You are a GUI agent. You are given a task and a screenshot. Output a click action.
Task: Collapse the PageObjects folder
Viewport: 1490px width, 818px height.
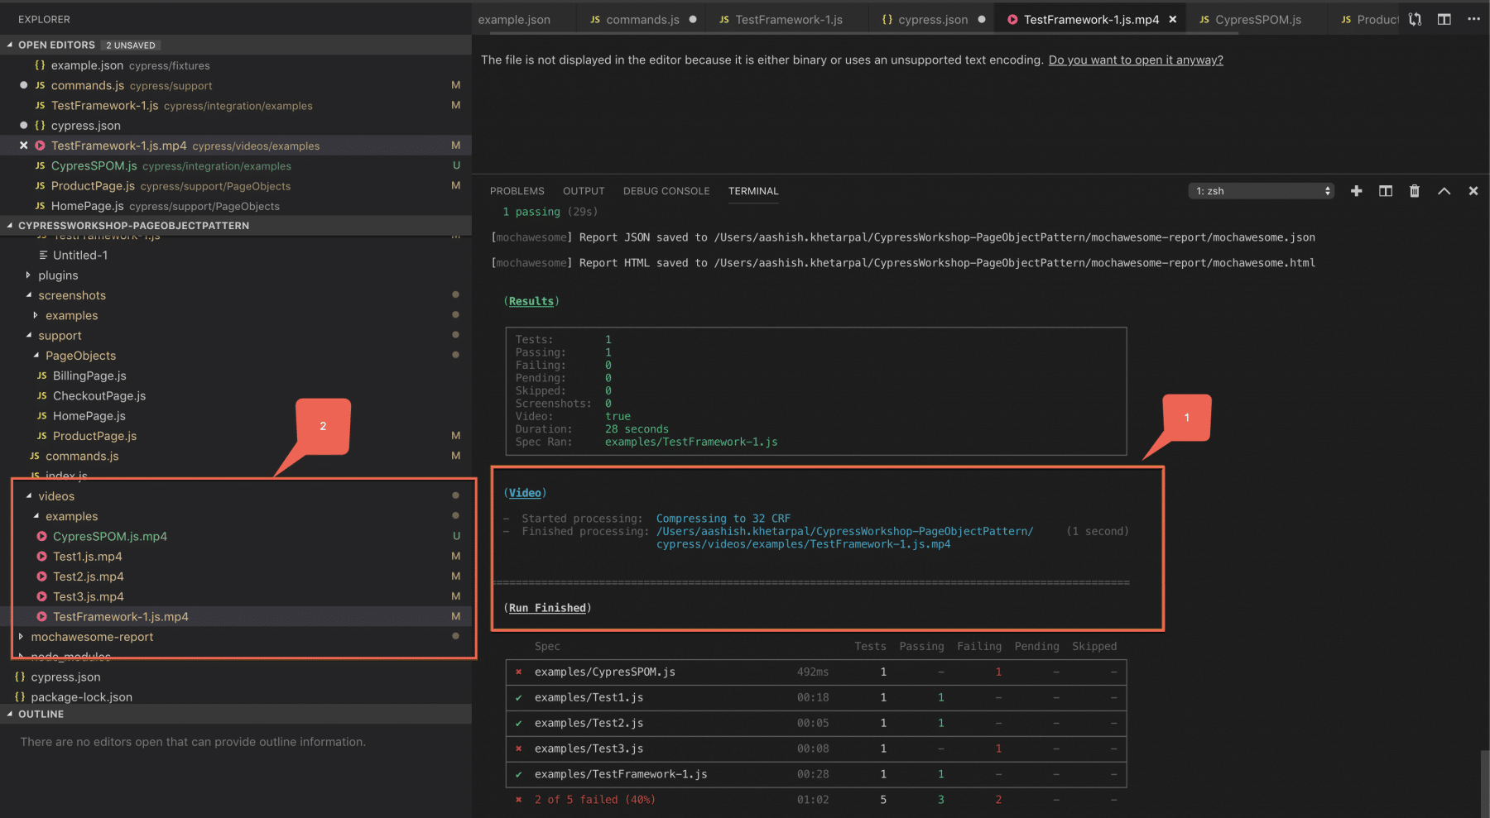click(x=36, y=356)
